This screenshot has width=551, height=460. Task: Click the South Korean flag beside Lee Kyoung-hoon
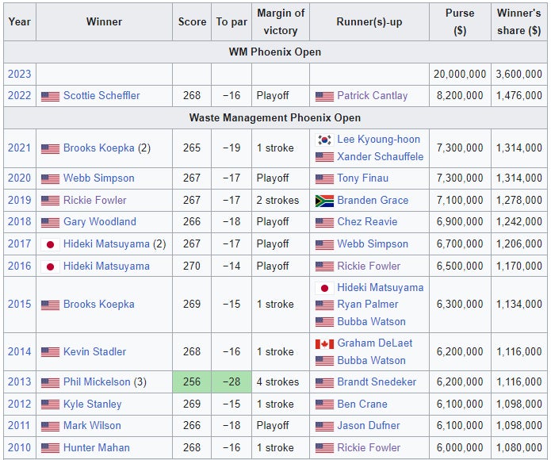[x=324, y=140]
